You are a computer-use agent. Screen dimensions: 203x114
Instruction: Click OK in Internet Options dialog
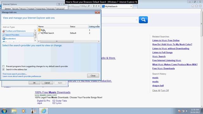tap(34, 83)
